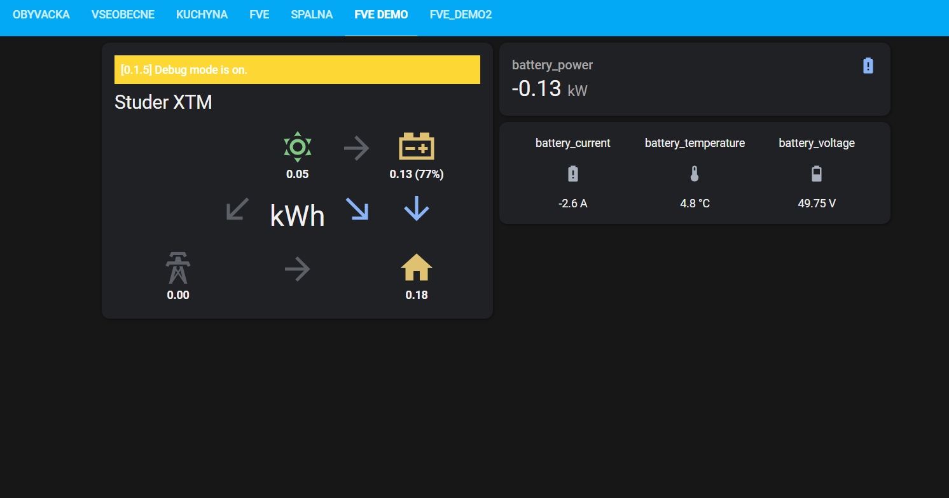
Task: Select the SPALNA tab
Action: [x=312, y=15]
